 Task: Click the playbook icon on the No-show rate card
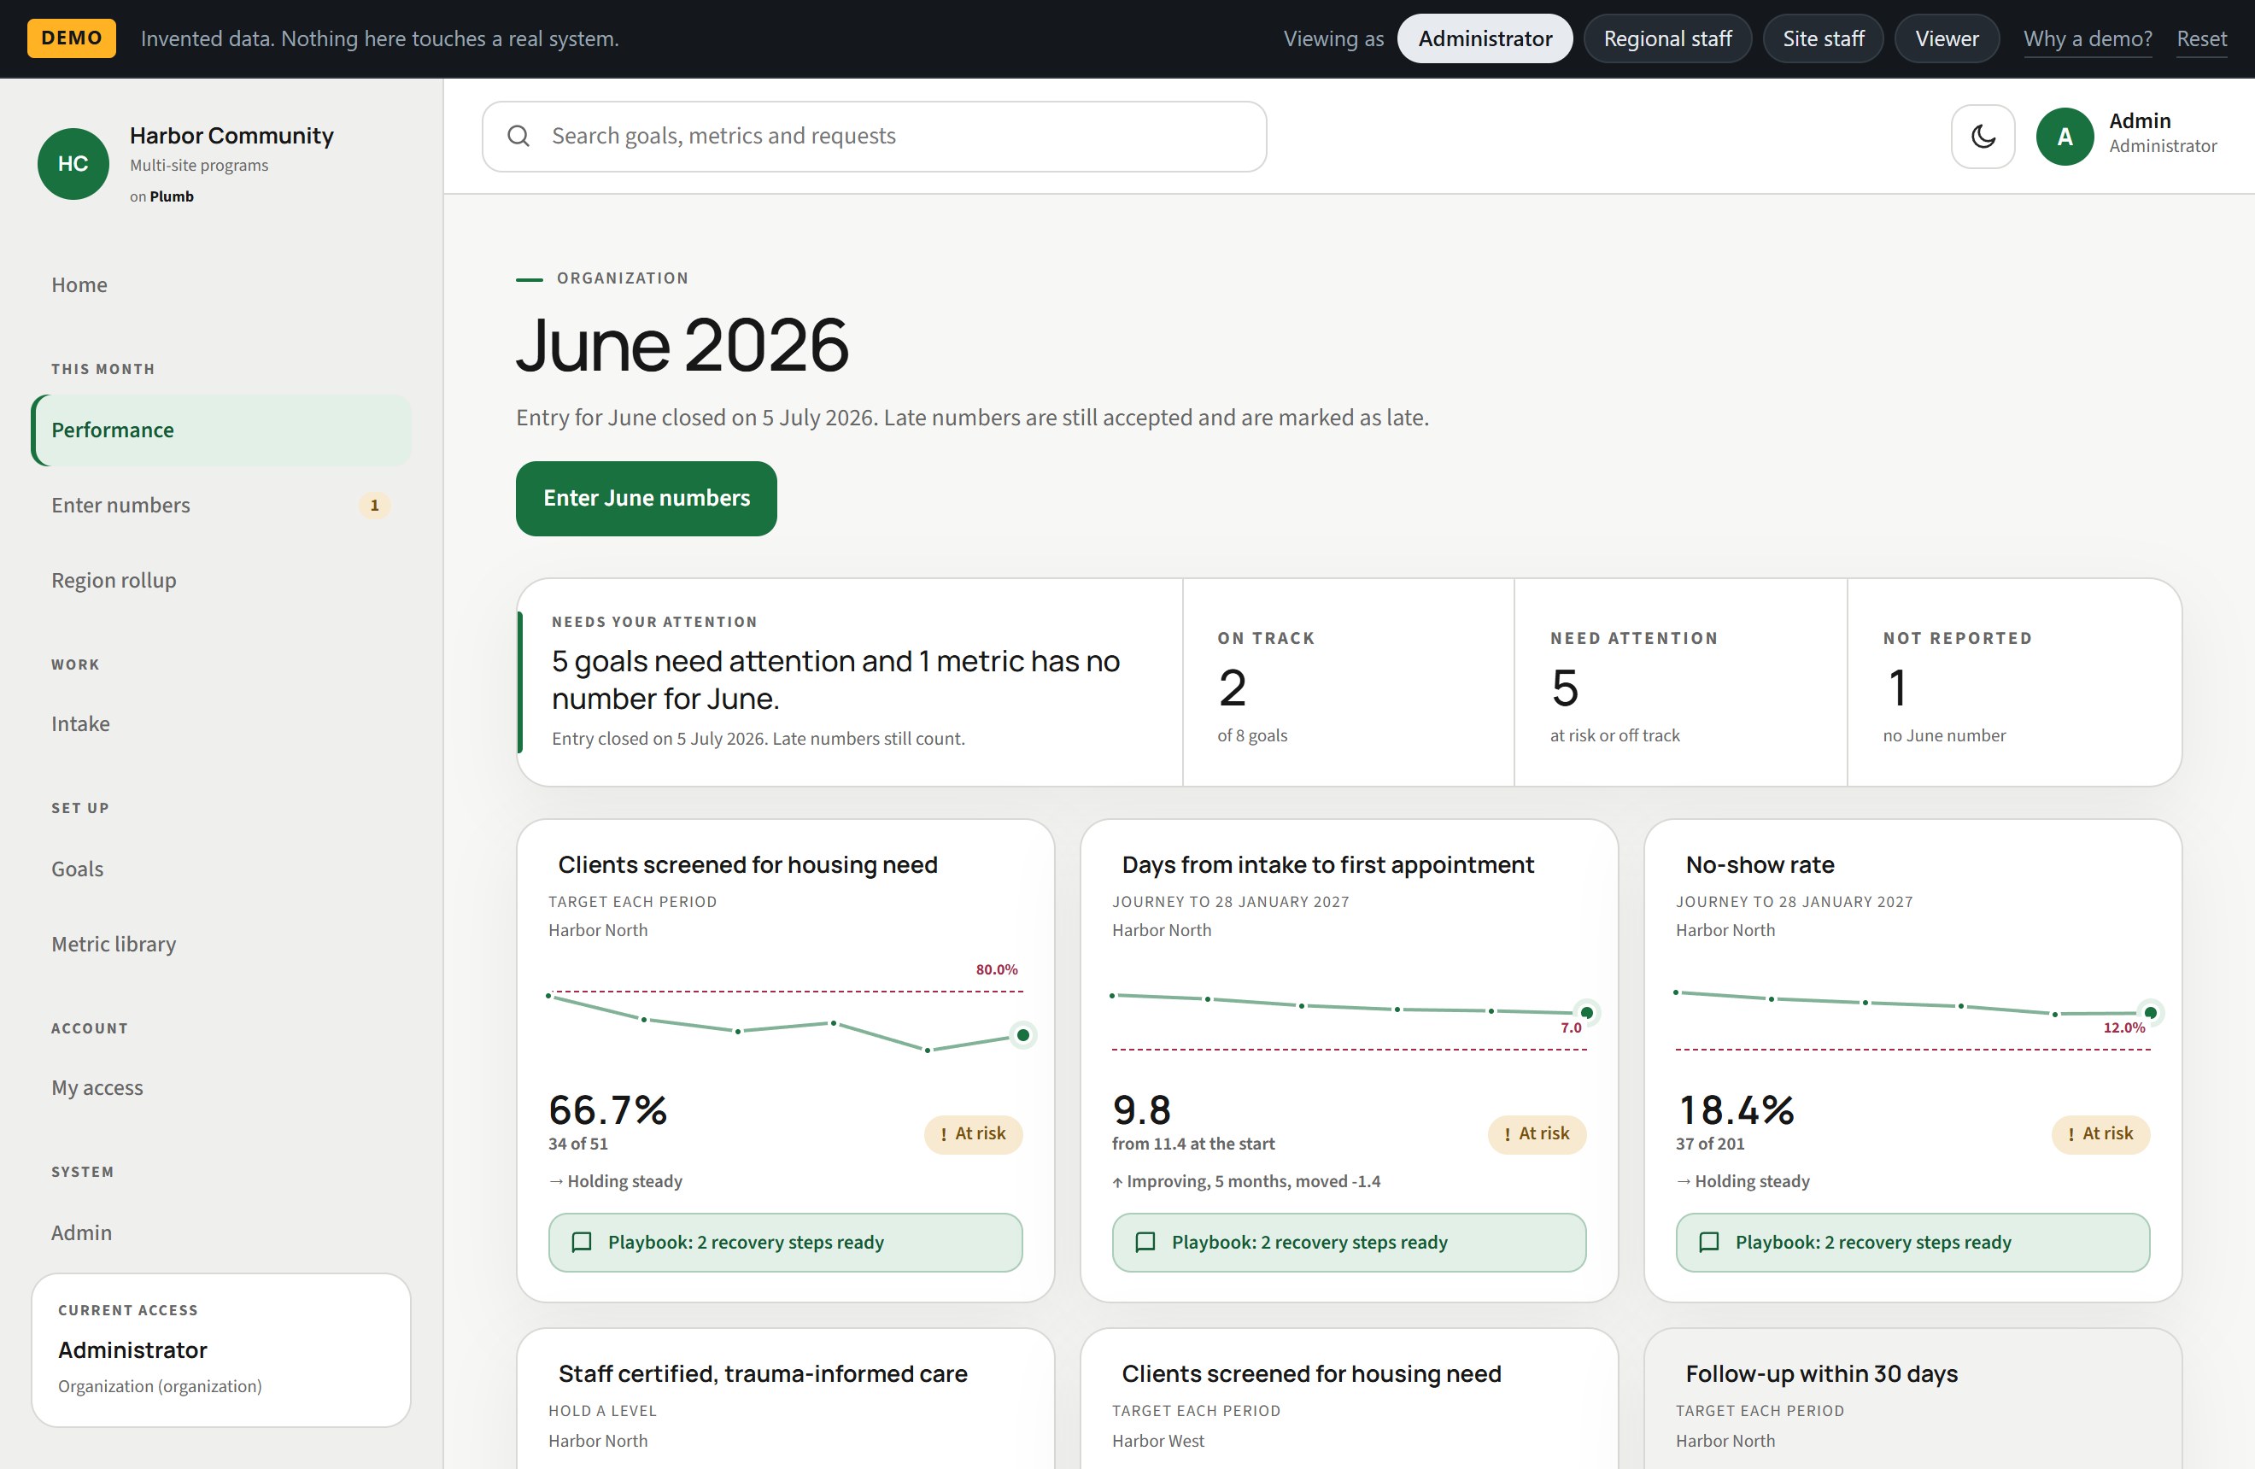click(x=1709, y=1242)
